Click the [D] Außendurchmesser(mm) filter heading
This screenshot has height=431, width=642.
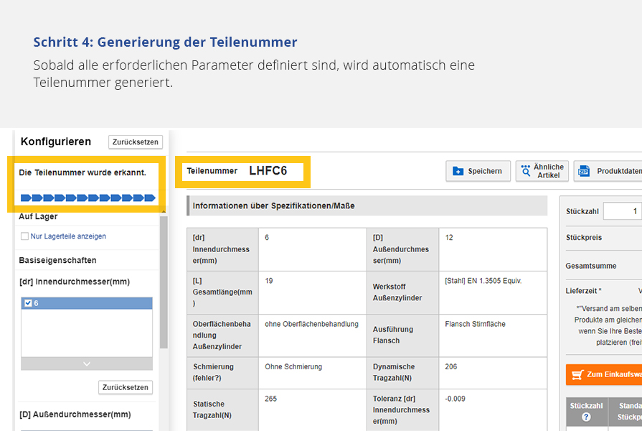pyautogui.click(x=75, y=414)
